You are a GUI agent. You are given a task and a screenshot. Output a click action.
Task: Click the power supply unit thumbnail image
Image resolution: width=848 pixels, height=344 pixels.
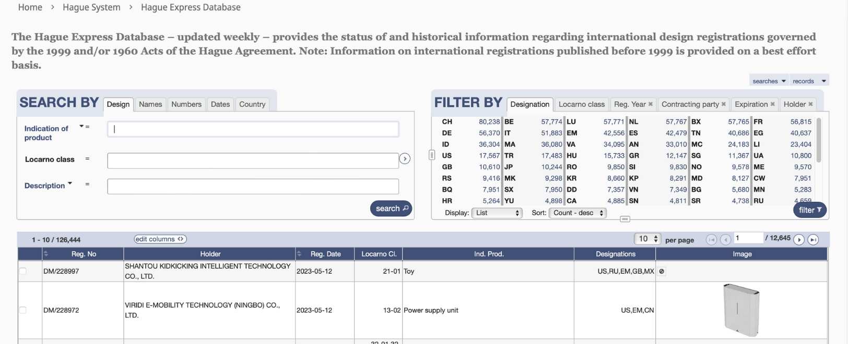(741, 310)
